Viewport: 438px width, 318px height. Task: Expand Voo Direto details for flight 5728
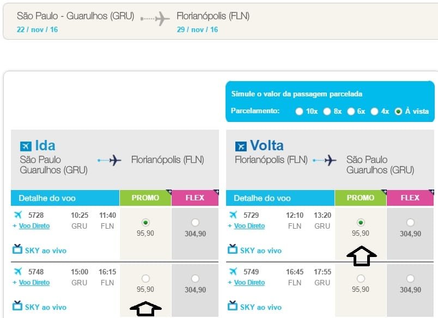(34, 226)
